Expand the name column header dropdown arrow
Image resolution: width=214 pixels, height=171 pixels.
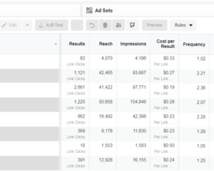(56, 44)
